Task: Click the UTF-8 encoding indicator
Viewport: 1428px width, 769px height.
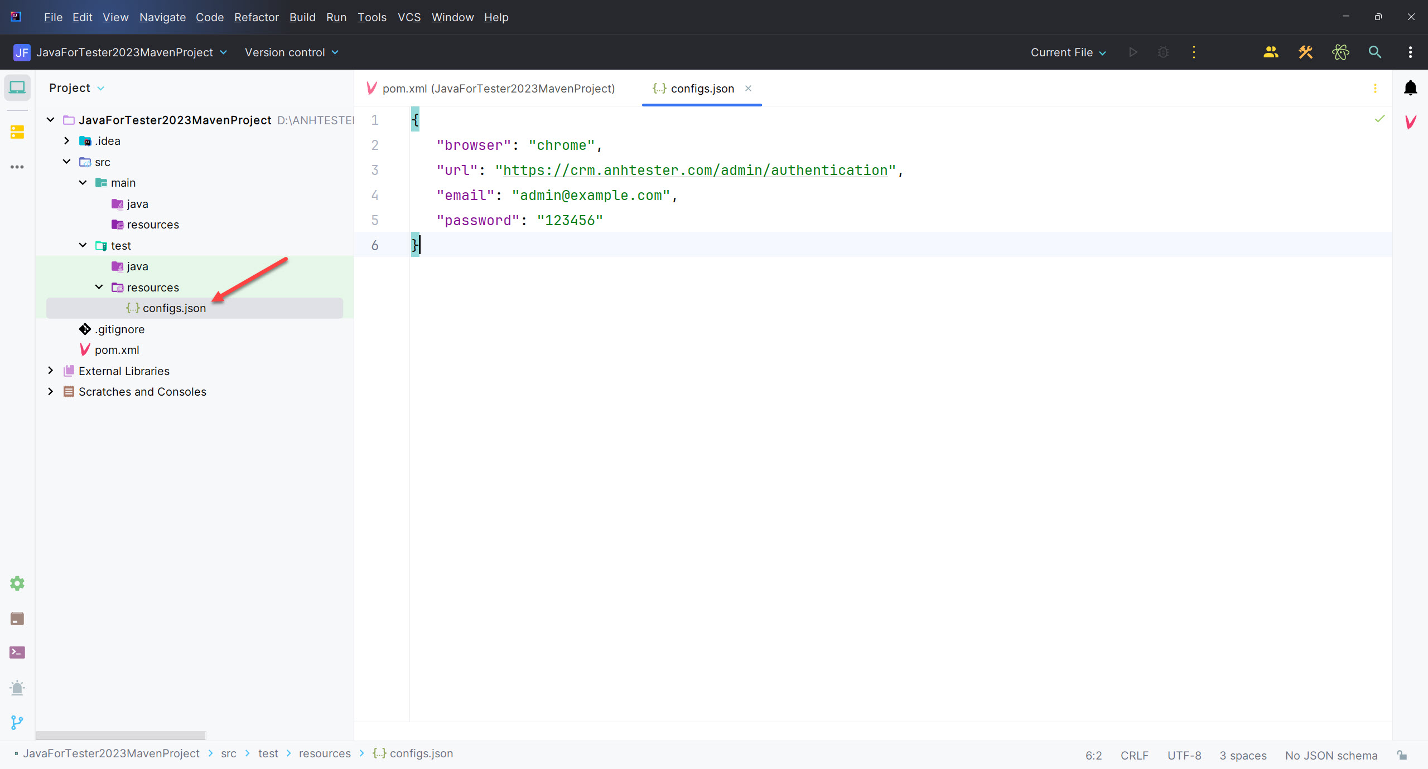Action: coord(1184,755)
